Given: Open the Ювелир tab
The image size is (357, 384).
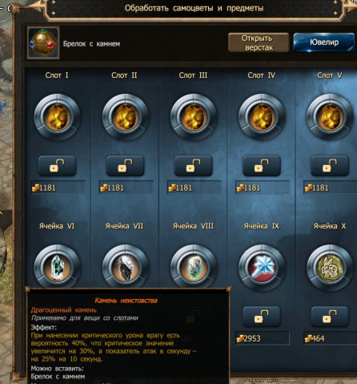Looking at the screenshot, I should [x=324, y=42].
